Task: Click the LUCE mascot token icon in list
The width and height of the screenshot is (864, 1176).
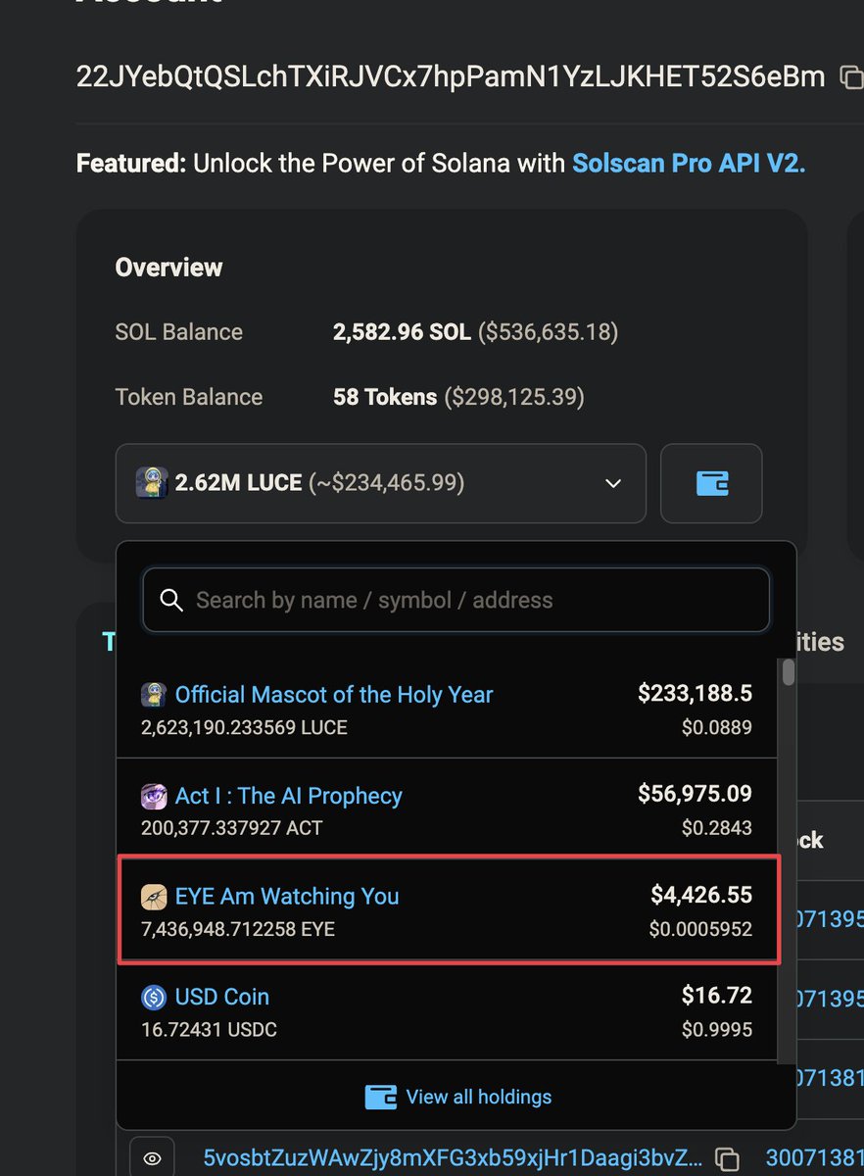Action: click(x=154, y=695)
